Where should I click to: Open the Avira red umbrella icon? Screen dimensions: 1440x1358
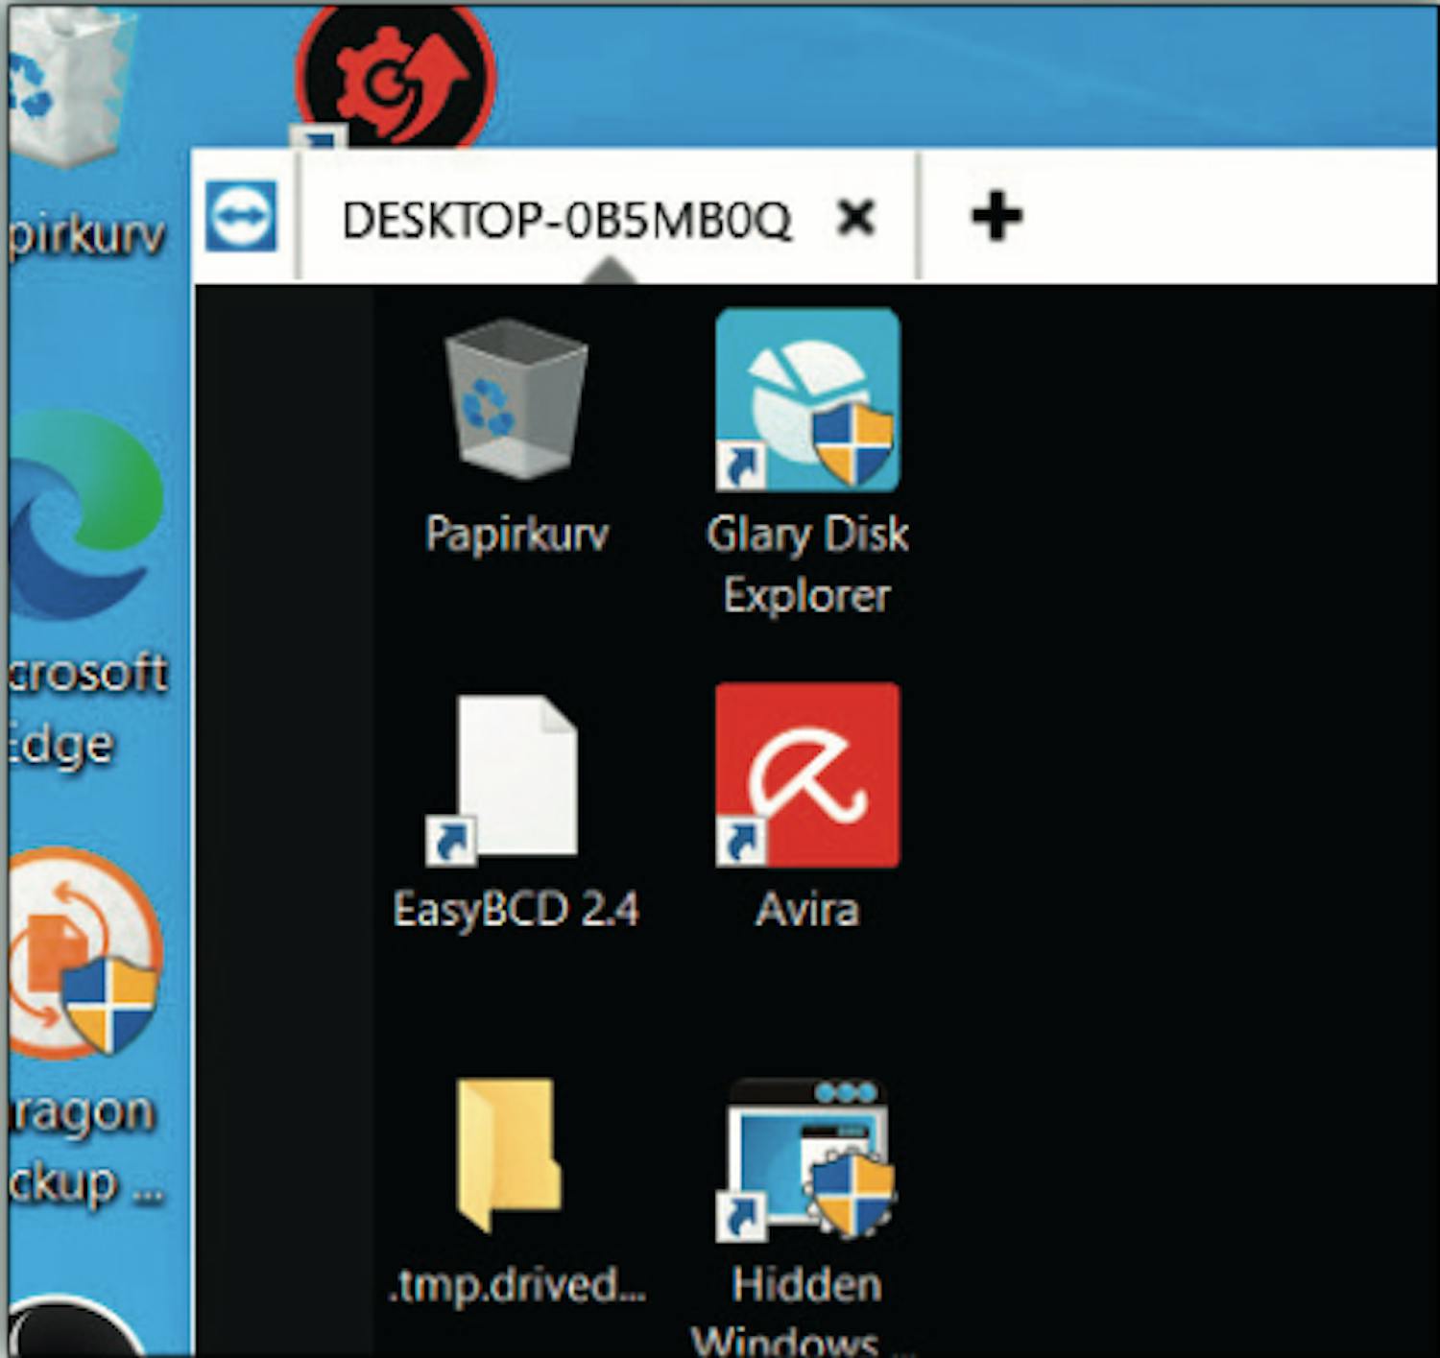[x=806, y=775]
